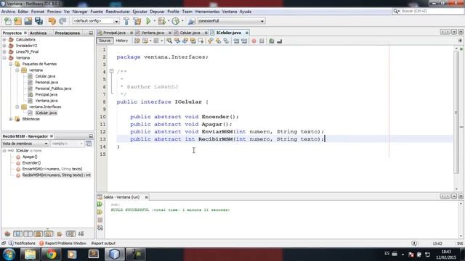Toggle Show Static Members filter in Navigator

pyautogui.click(x=28, y=233)
